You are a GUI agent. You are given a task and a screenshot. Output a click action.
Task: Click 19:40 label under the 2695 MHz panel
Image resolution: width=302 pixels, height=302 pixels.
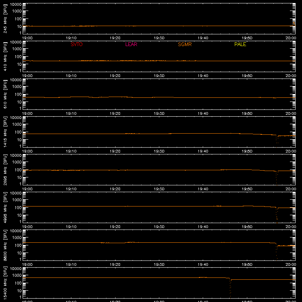point(203,189)
